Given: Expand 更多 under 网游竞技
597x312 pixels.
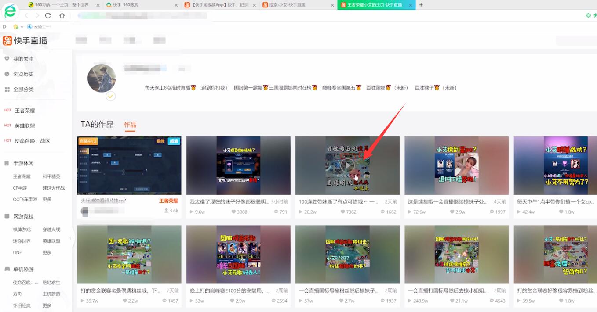Looking at the screenshot, I should [x=47, y=252].
